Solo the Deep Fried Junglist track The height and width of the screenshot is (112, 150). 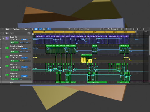tap(14, 49)
